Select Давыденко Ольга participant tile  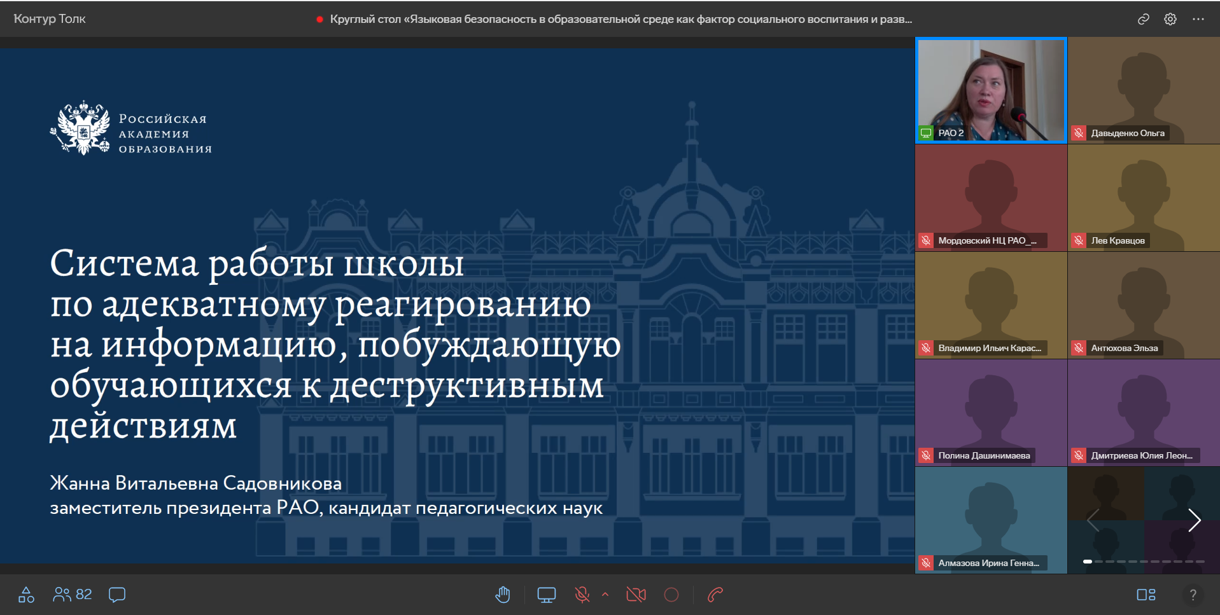pyautogui.click(x=1144, y=90)
